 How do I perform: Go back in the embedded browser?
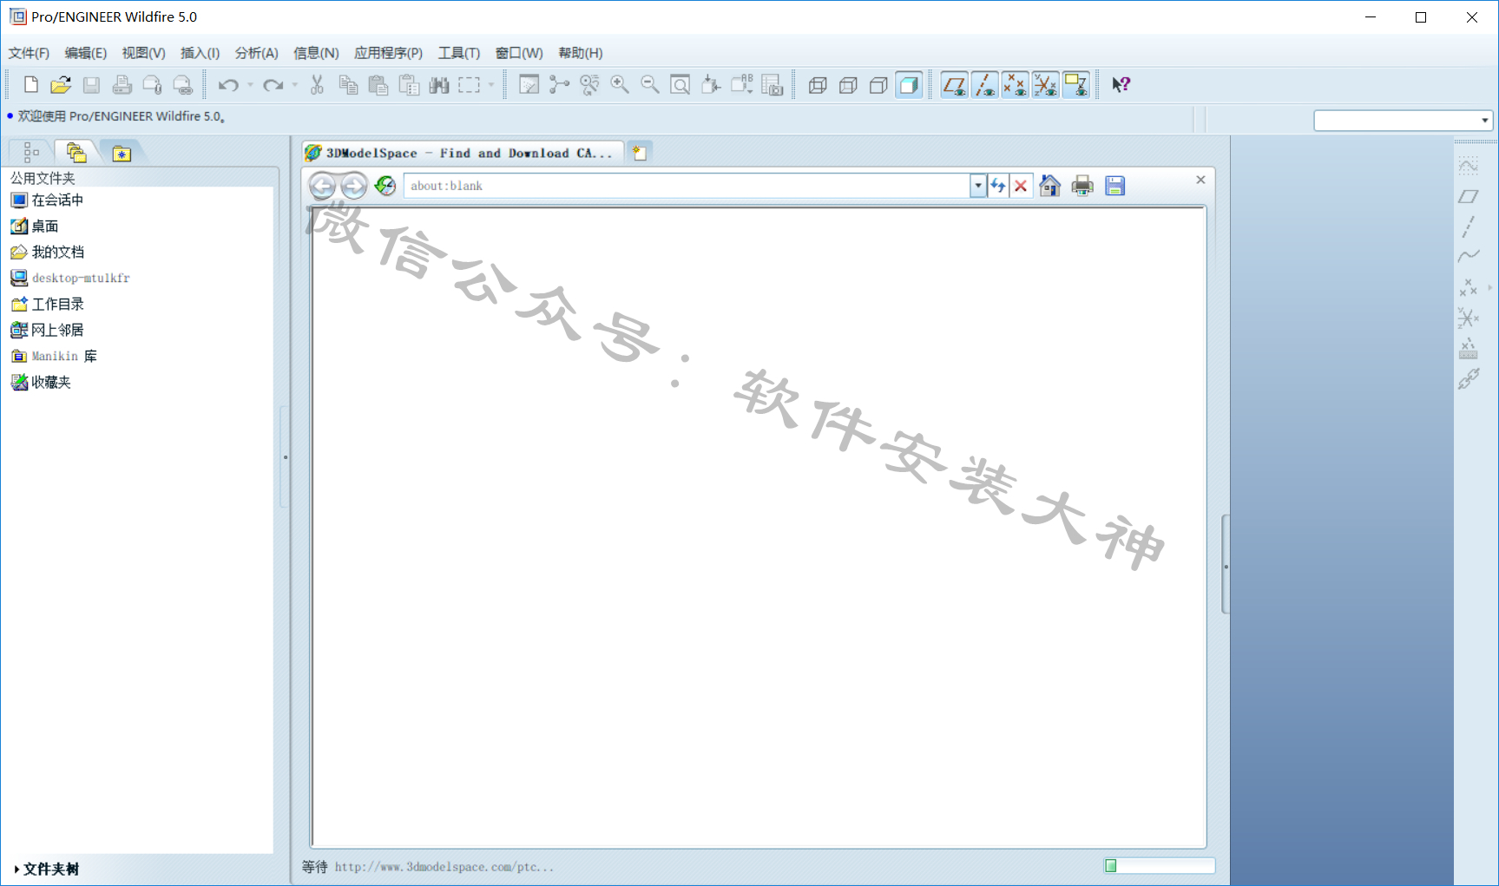pos(322,186)
